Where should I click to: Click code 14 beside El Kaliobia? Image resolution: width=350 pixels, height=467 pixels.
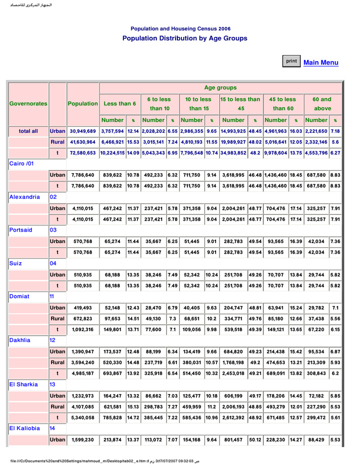(53, 428)
